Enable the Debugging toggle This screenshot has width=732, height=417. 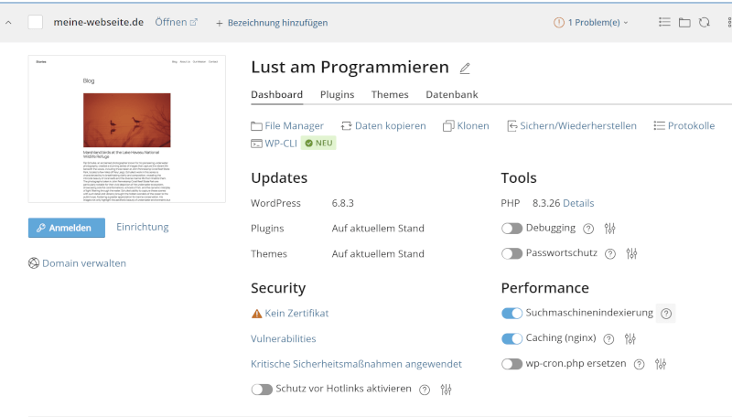511,229
